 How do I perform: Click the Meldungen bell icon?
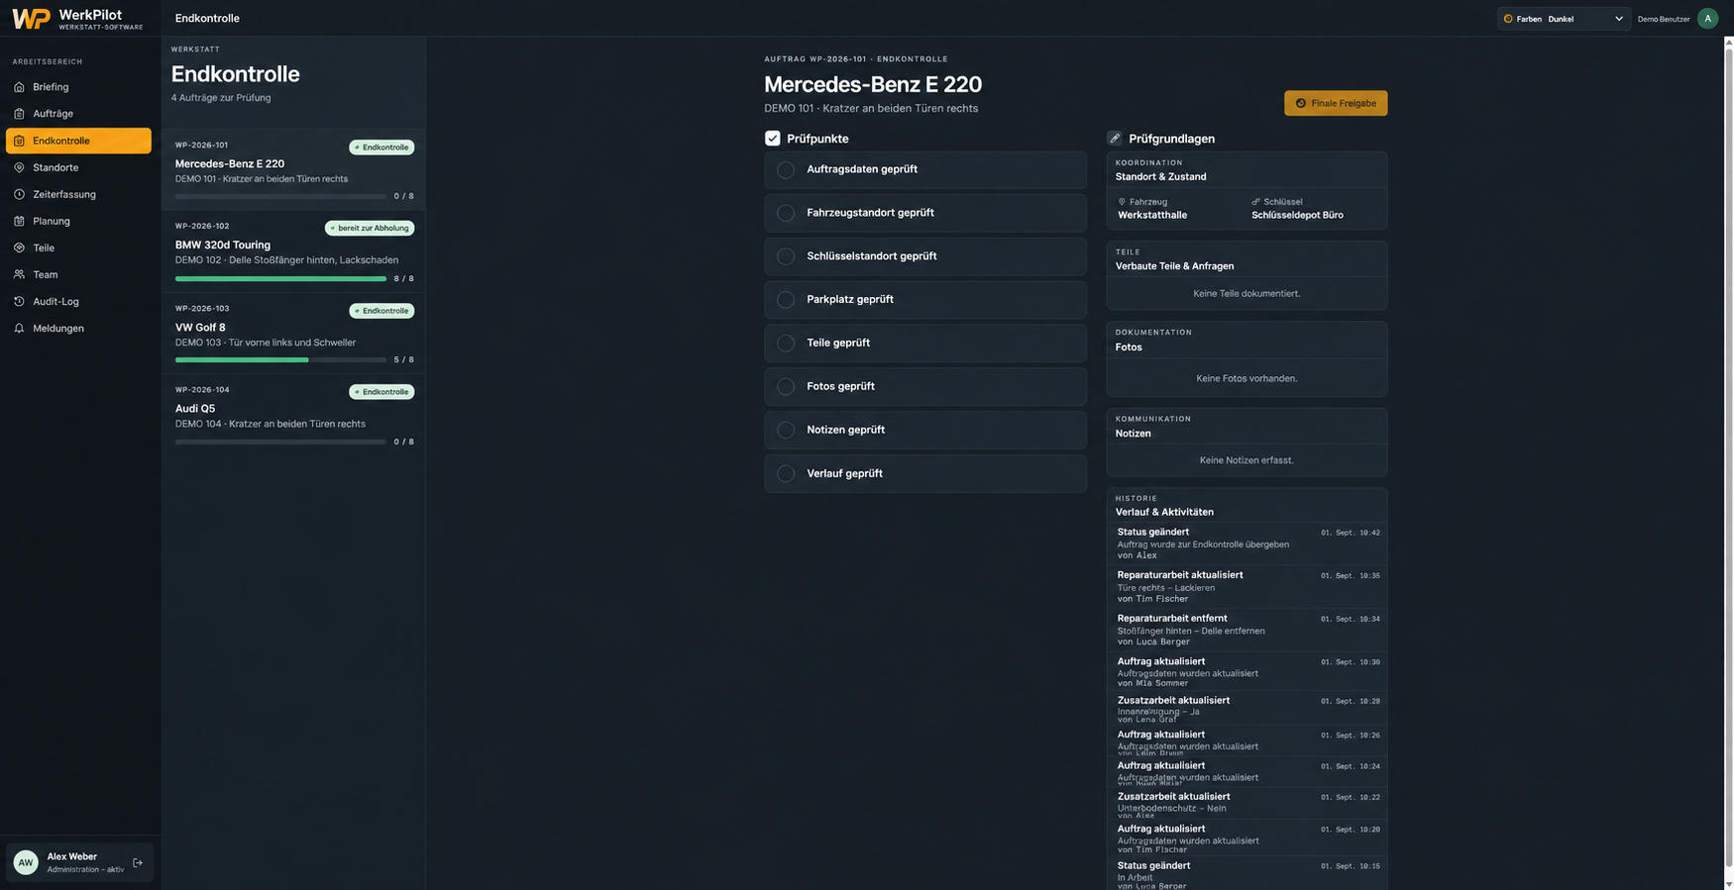[x=19, y=328]
